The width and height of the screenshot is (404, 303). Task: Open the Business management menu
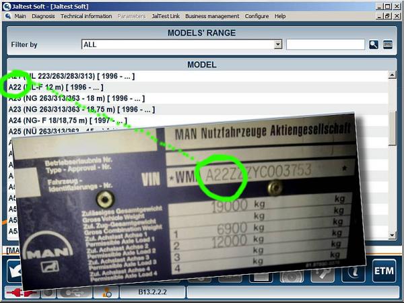(212, 16)
